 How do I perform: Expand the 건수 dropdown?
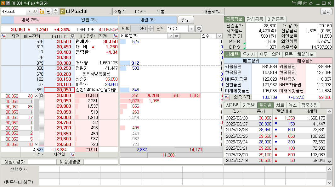pyautogui.click(x=219, y=36)
